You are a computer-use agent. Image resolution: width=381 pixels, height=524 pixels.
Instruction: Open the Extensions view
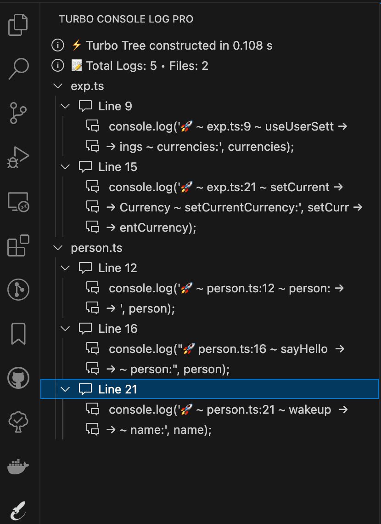click(18, 246)
